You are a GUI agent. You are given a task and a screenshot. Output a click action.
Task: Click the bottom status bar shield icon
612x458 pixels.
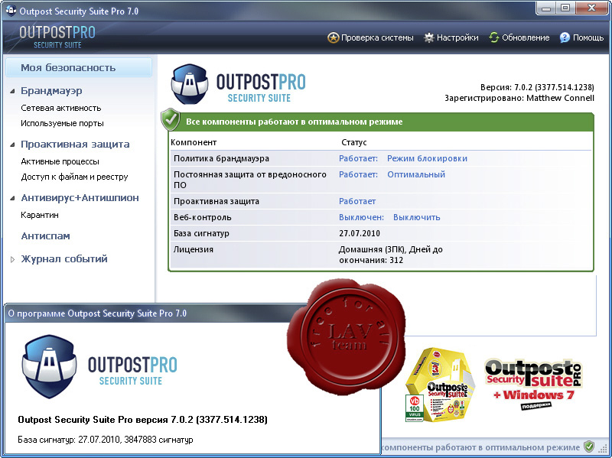pyautogui.click(x=589, y=447)
